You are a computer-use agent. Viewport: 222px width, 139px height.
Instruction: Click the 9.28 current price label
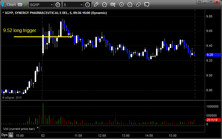point(209,55)
